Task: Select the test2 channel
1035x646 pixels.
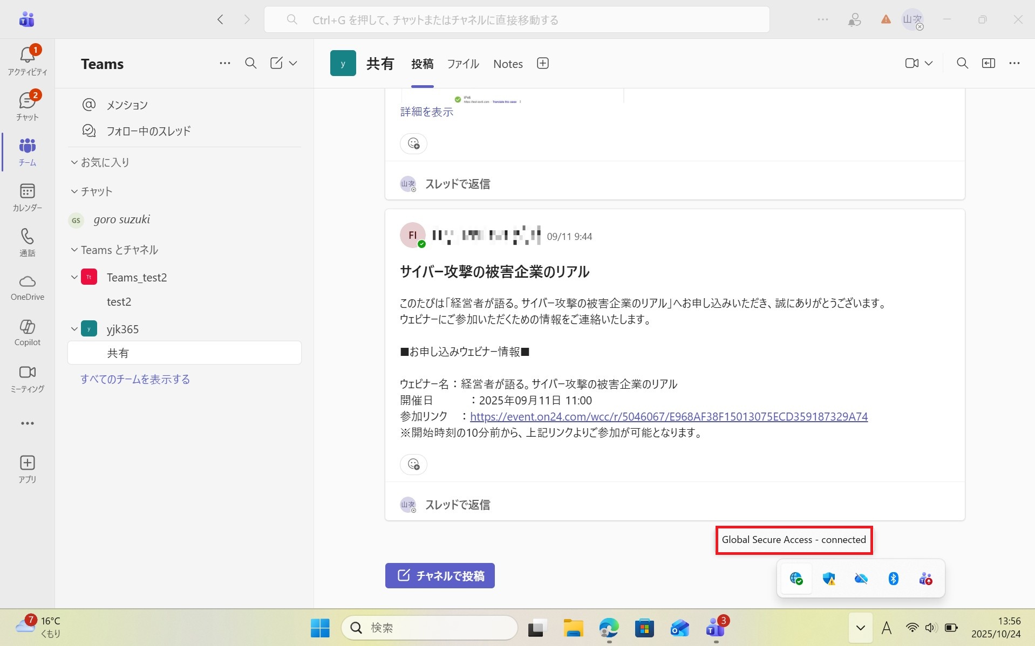Action: pyautogui.click(x=119, y=302)
